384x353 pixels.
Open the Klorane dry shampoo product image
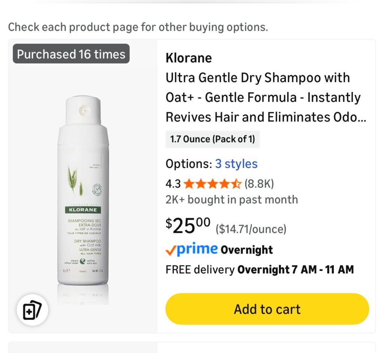83,195
